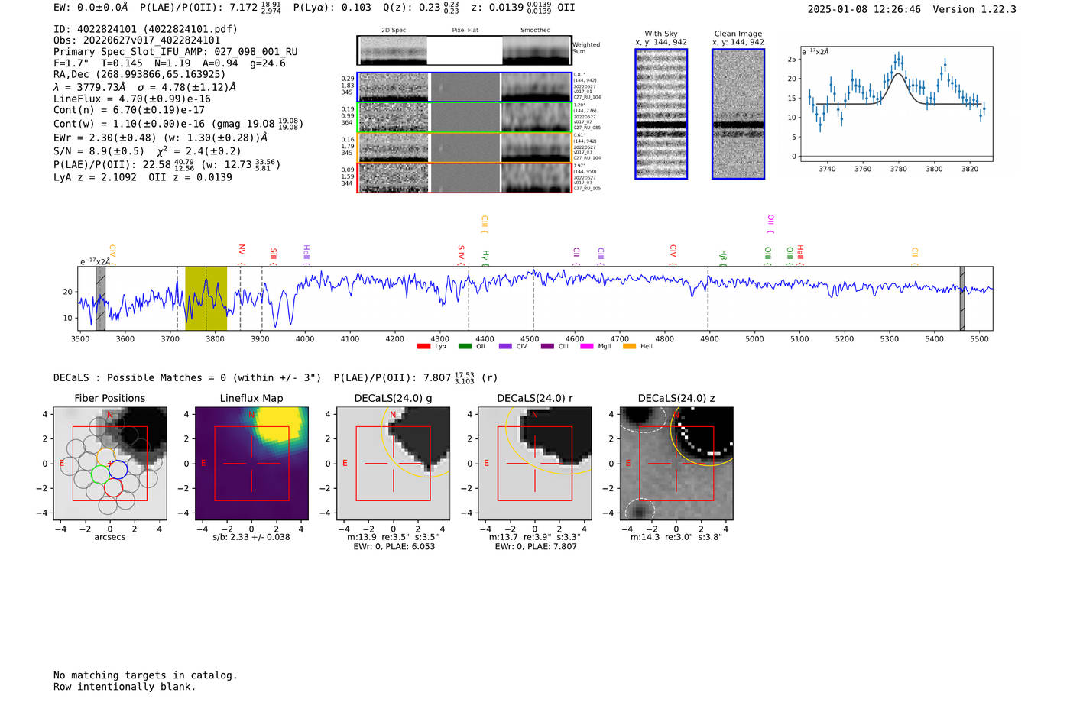Click the Smoothed column heading

[536, 30]
